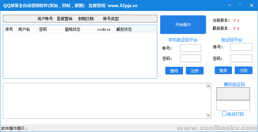Click the log box scroll up arrow
Image resolution: width=258 pixels, height=132 pixels.
click(208, 86)
